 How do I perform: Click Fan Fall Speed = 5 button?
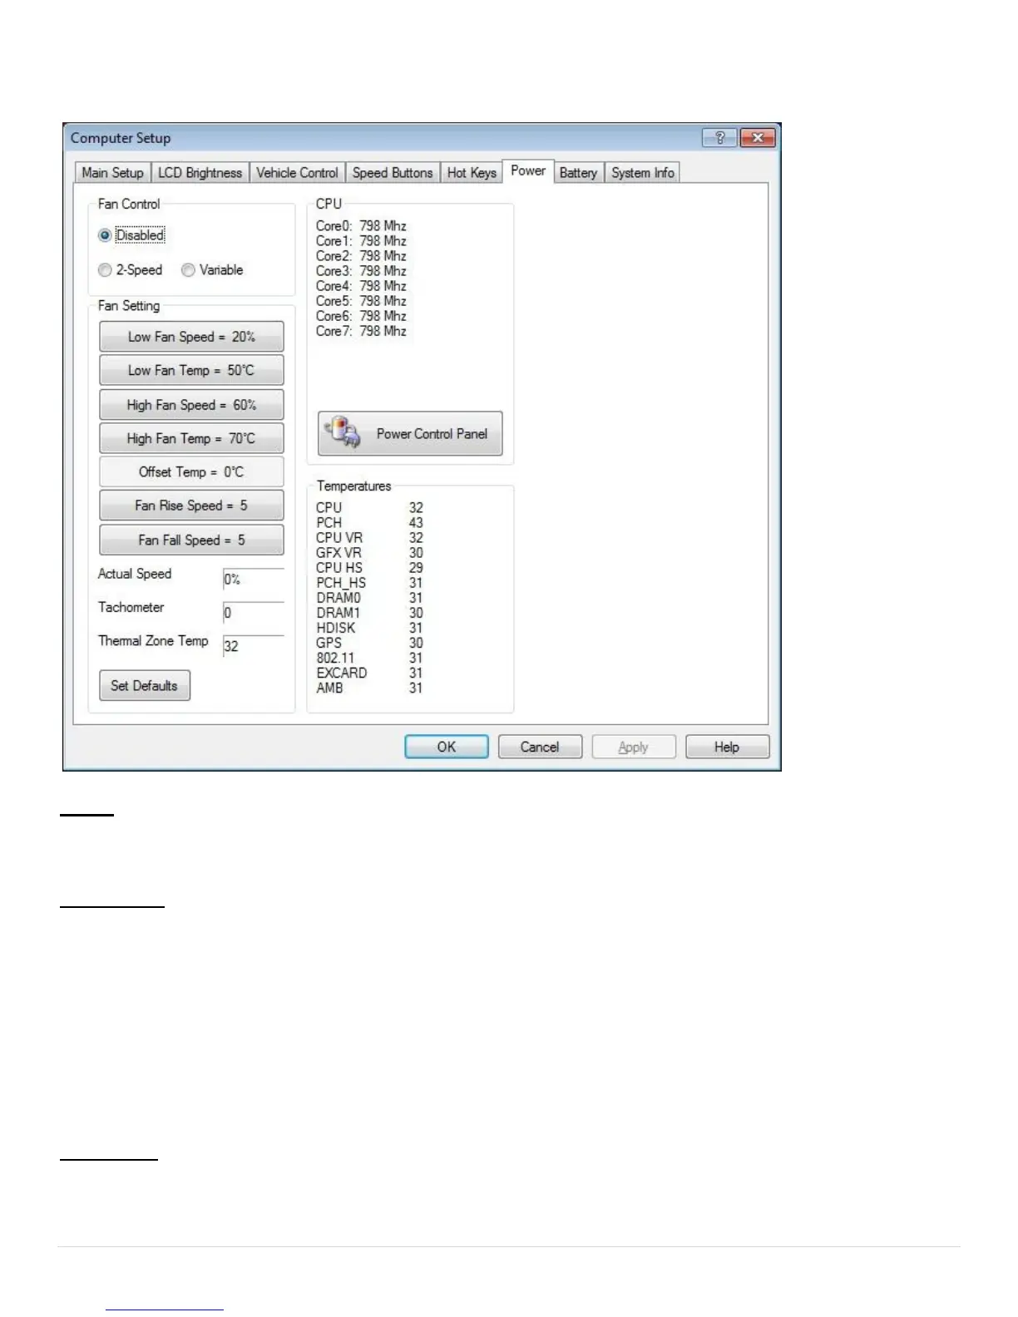(191, 540)
